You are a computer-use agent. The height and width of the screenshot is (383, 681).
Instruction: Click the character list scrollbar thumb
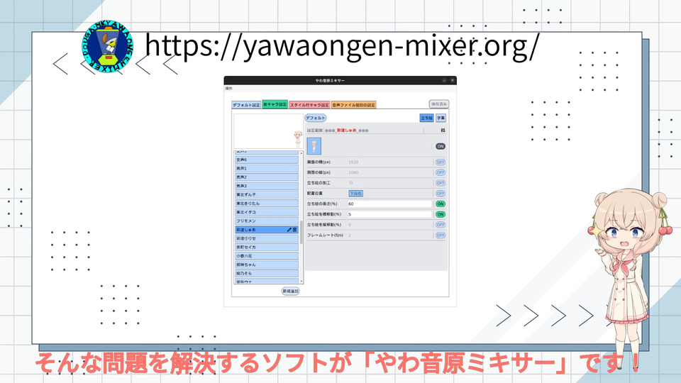[301, 232]
